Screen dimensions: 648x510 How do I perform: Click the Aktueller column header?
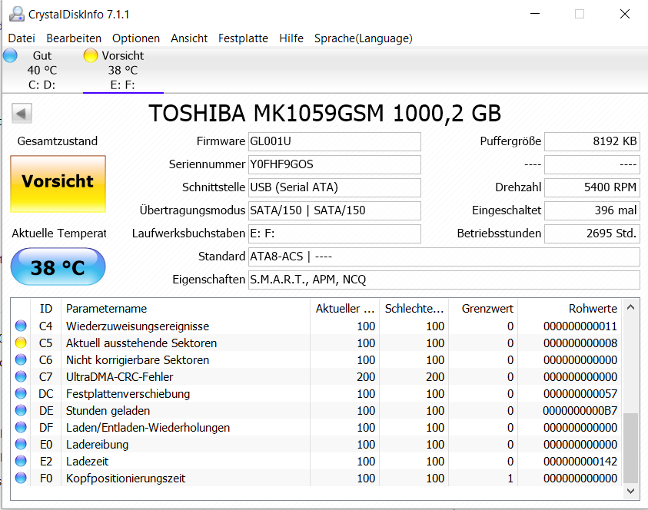click(x=344, y=309)
